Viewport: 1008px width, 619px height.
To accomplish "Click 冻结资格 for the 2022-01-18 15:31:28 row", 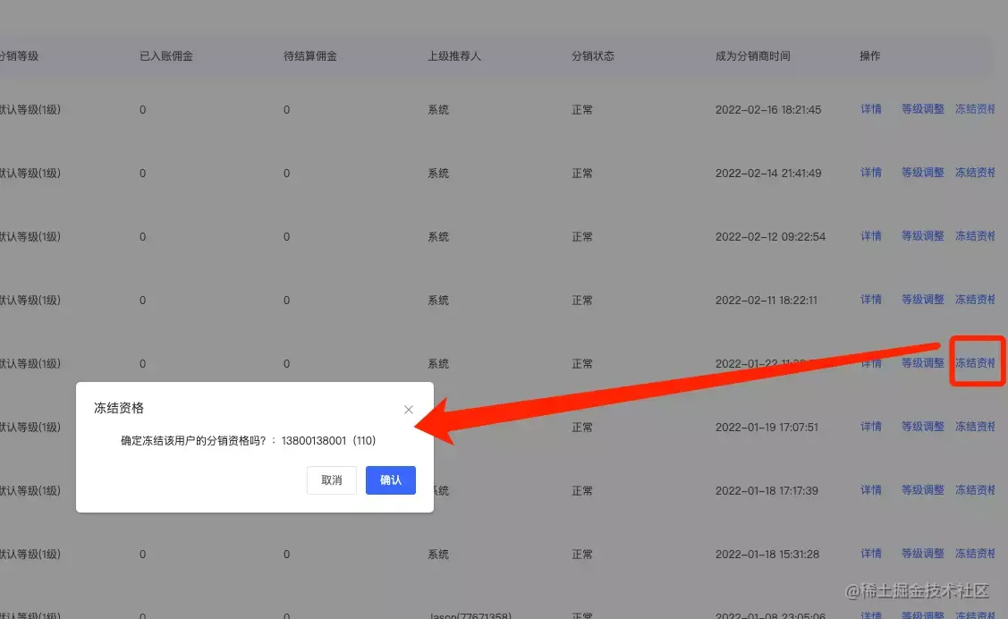I will (x=975, y=554).
